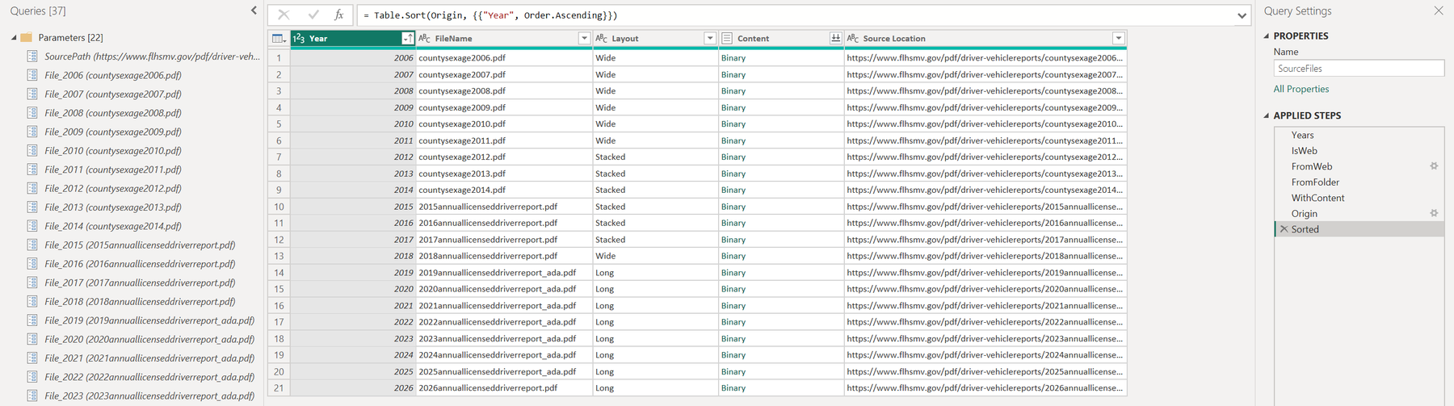Screen dimensions: 1454x406
Task: Expand the formula bar with the arrow
Action: coord(1242,15)
